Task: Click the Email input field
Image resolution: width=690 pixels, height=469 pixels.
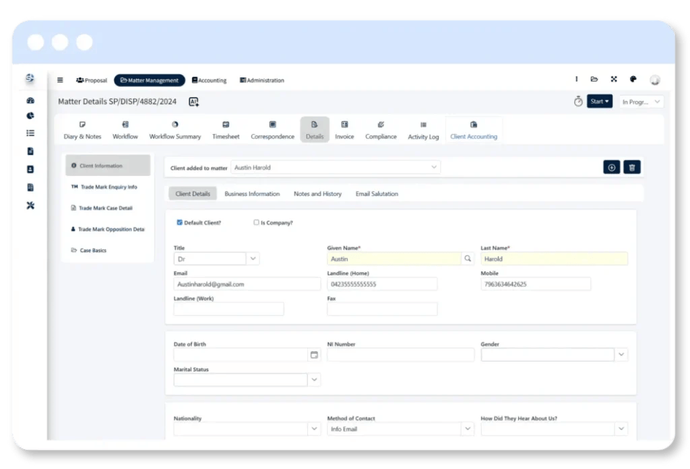Action: tap(247, 284)
